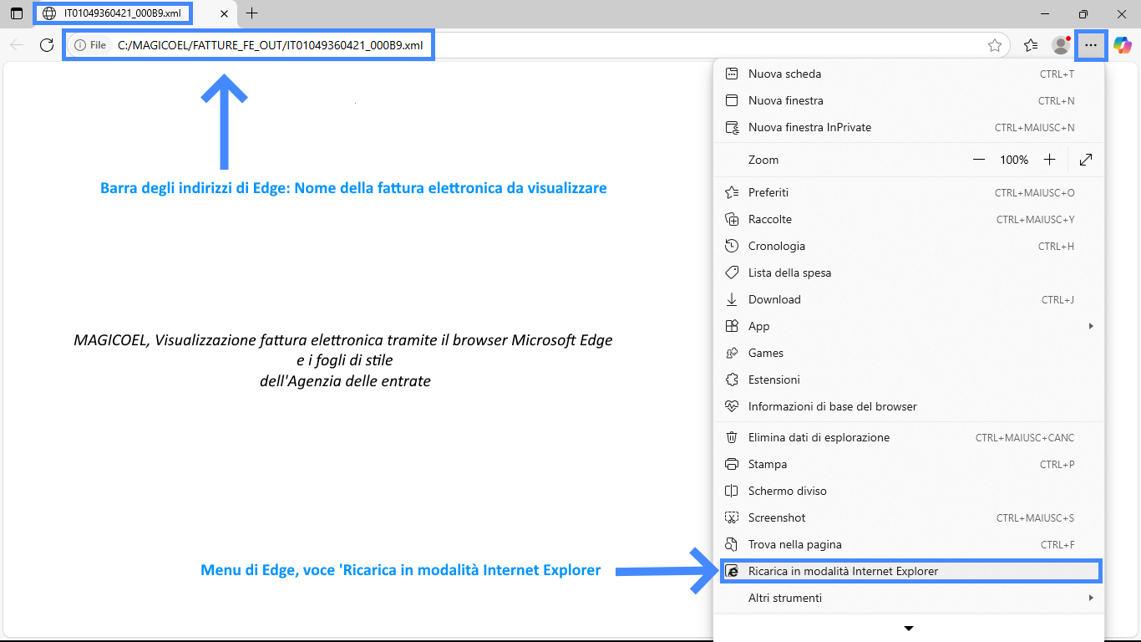
Task: Open Lista della spesa entry
Action: click(909, 273)
